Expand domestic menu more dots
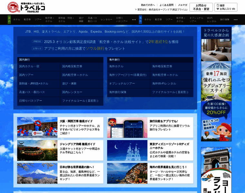Viewport: 245px width, 193px height. (134, 20)
